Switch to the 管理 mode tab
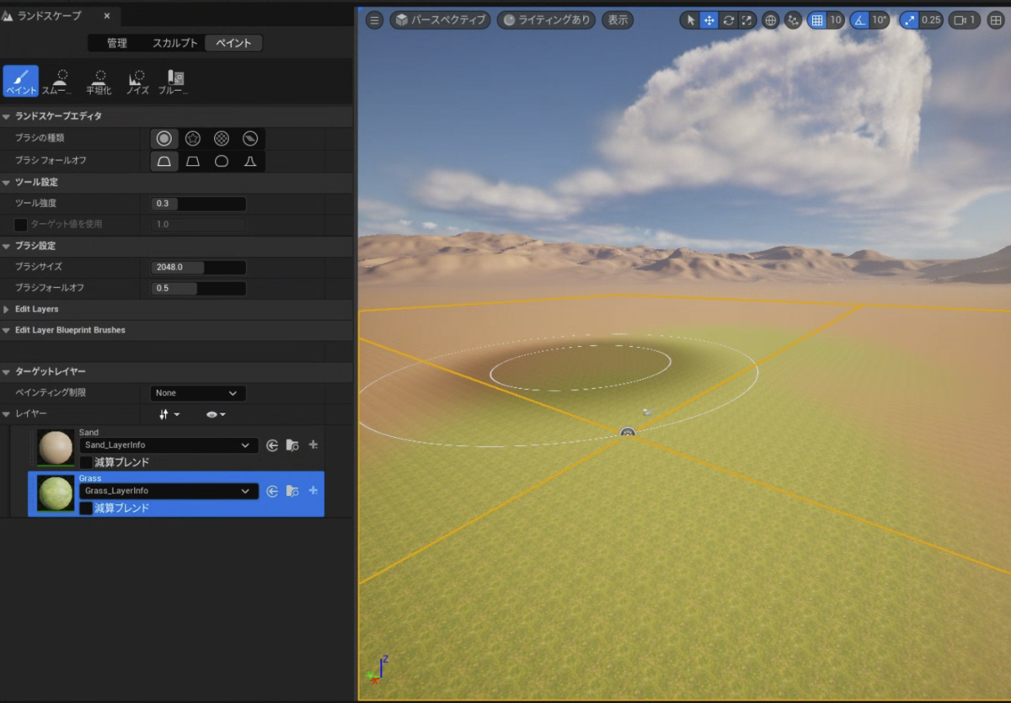Image resolution: width=1011 pixels, height=703 pixels. click(116, 43)
